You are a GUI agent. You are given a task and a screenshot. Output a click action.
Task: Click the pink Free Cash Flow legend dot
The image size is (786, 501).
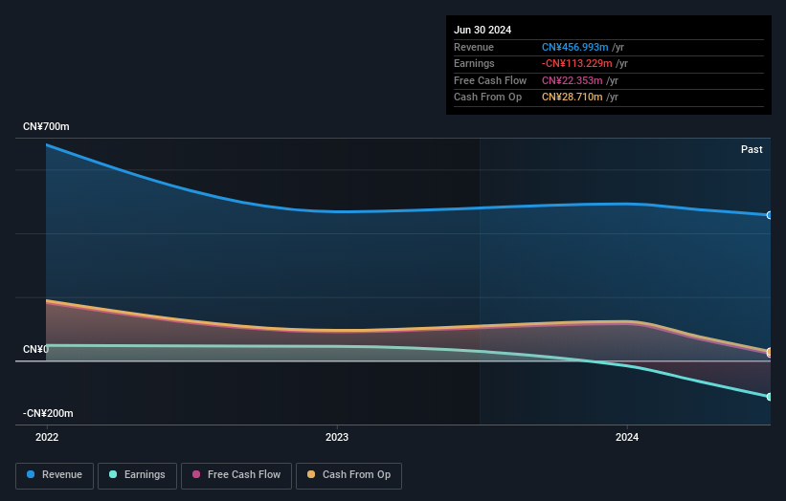[x=196, y=474]
